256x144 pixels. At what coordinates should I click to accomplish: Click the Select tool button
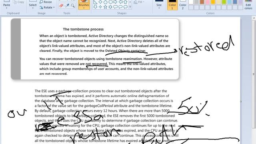(33, 3)
